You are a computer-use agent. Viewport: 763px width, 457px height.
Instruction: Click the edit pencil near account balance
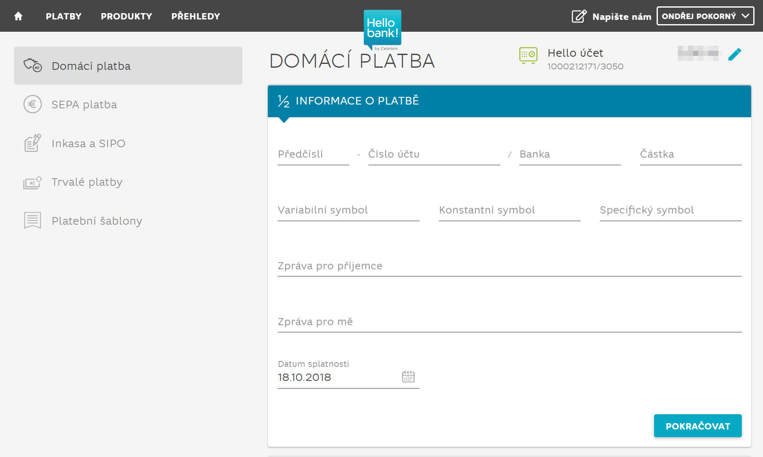pos(735,54)
